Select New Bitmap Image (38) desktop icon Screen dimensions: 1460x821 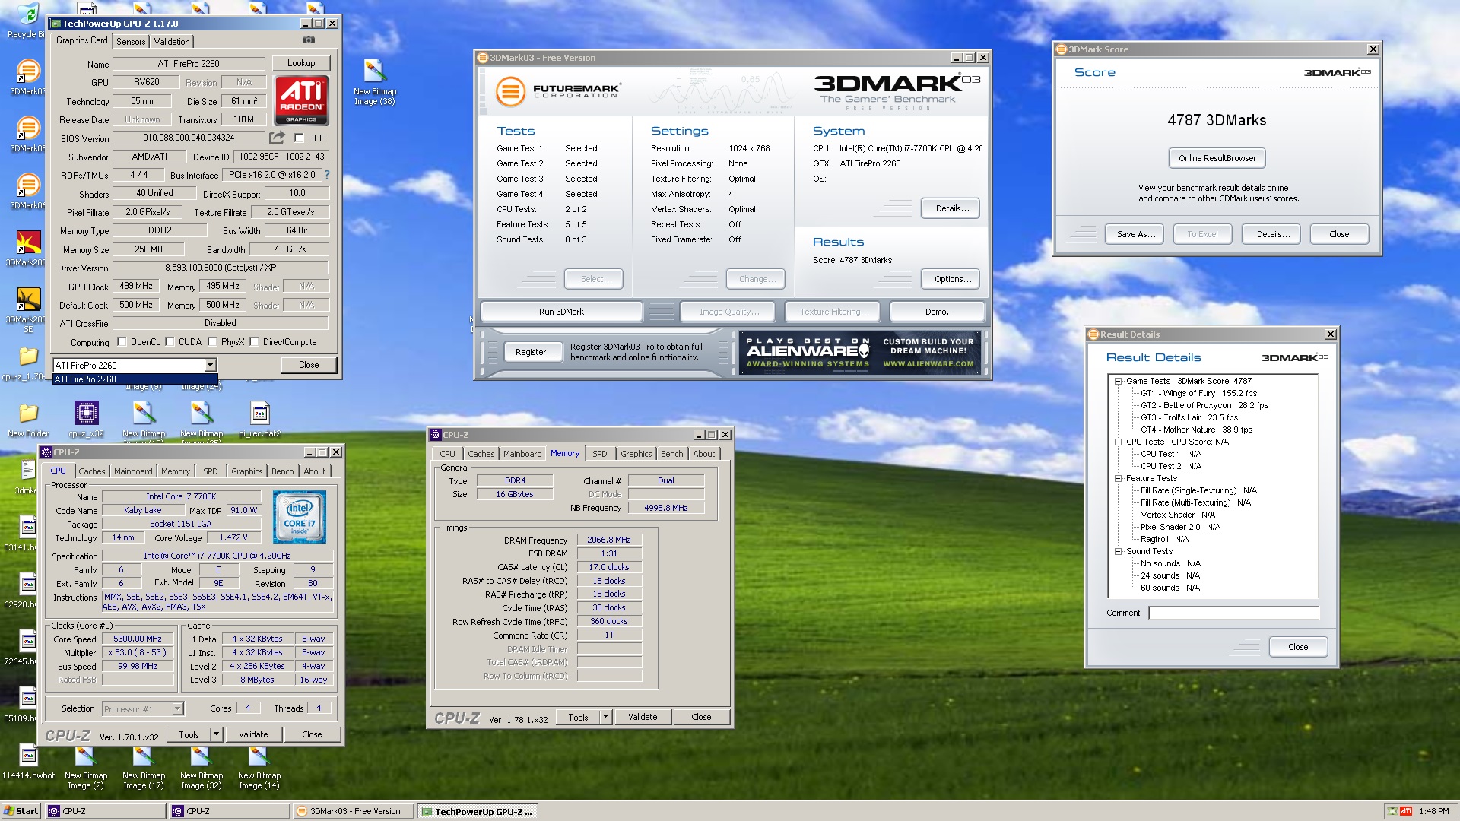coord(374,82)
